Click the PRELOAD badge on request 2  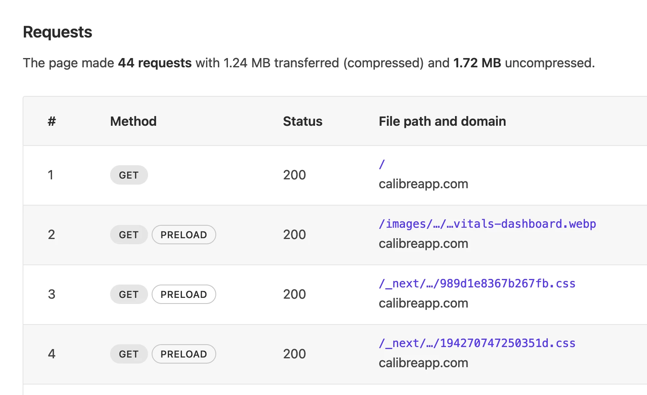tap(184, 235)
